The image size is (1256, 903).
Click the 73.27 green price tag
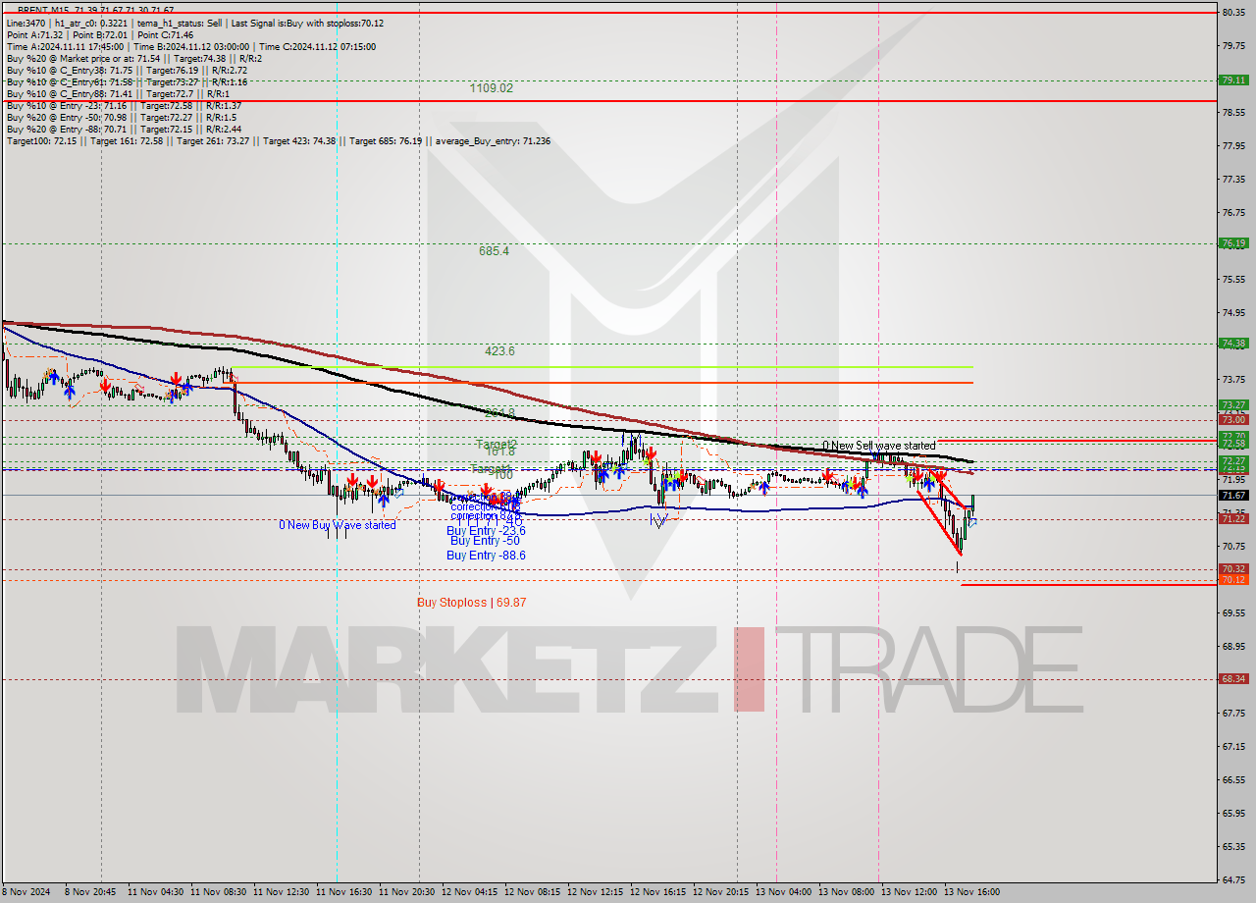click(x=1233, y=404)
